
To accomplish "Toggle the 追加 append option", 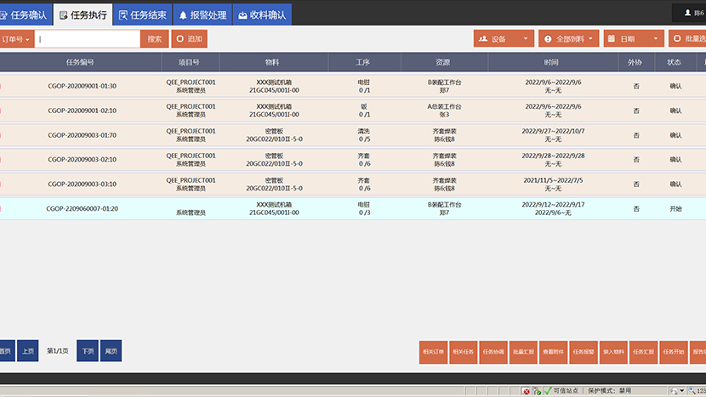I will 189,39.
